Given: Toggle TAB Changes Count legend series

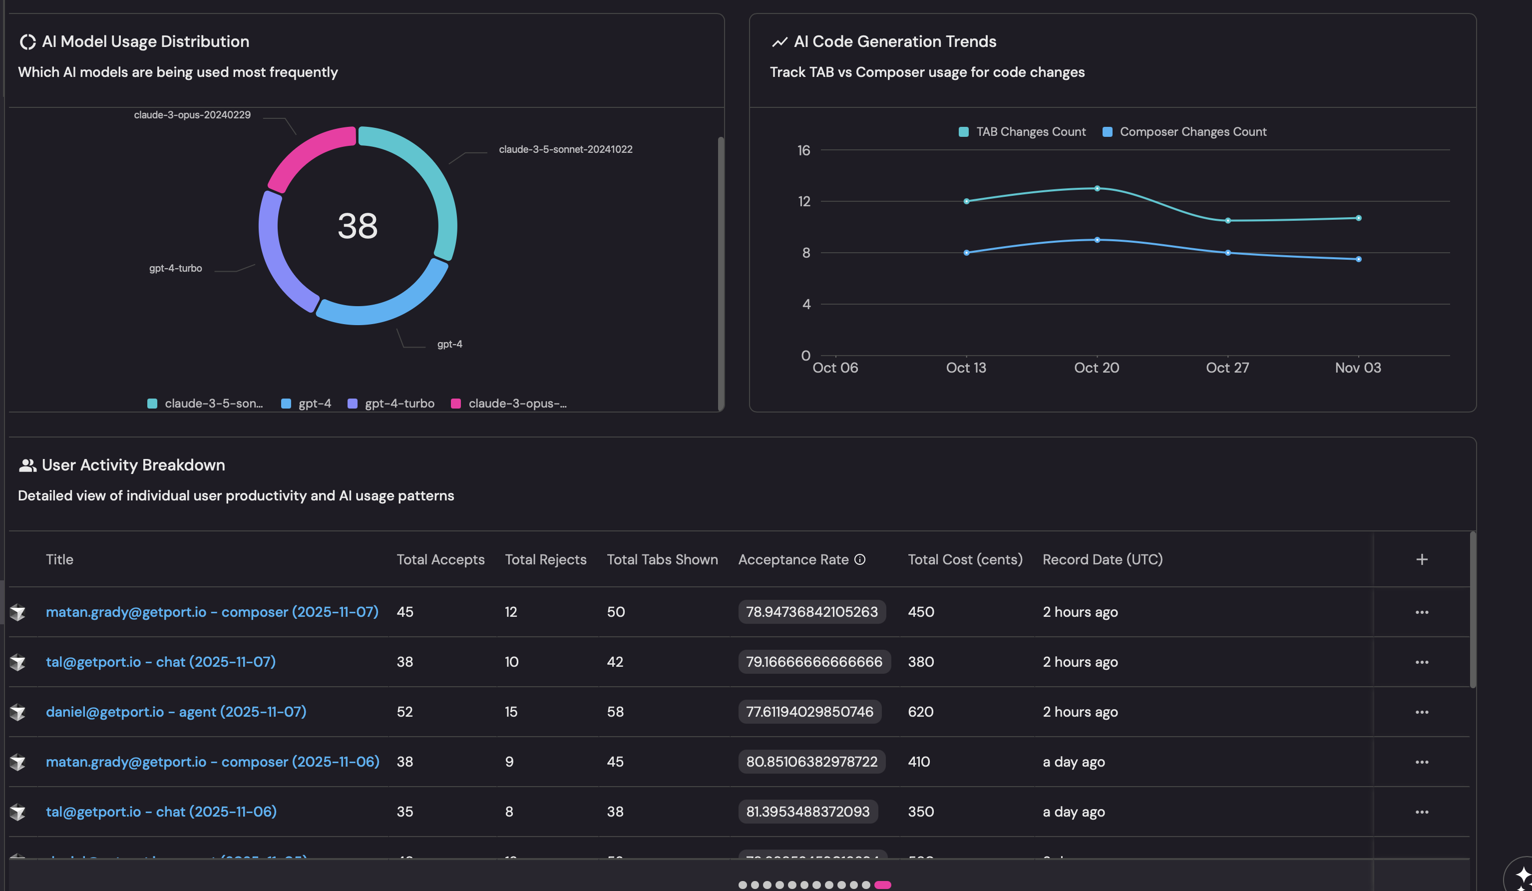Looking at the screenshot, I should tap(1022, 132).
